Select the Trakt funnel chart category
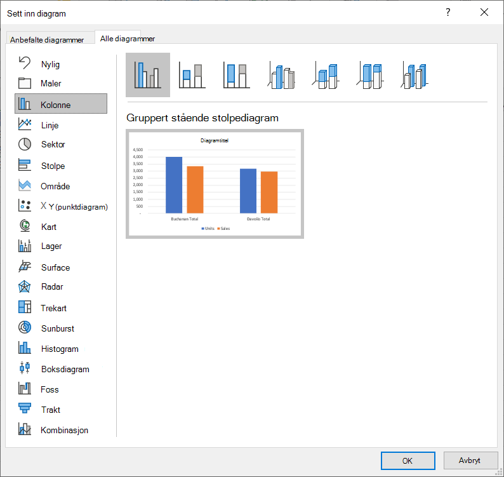Screen dimensions: 504x477 pyautogui.click(x=61, y=410)
